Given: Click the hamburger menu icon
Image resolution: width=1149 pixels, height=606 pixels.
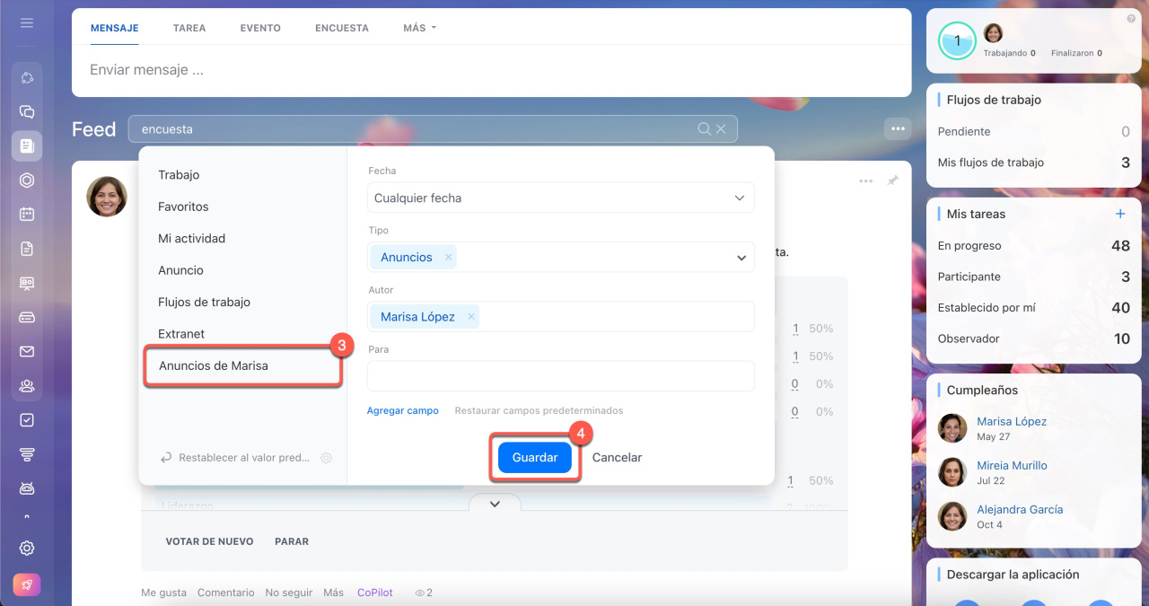Looking at the screenshot, I should tap(27, 22).
